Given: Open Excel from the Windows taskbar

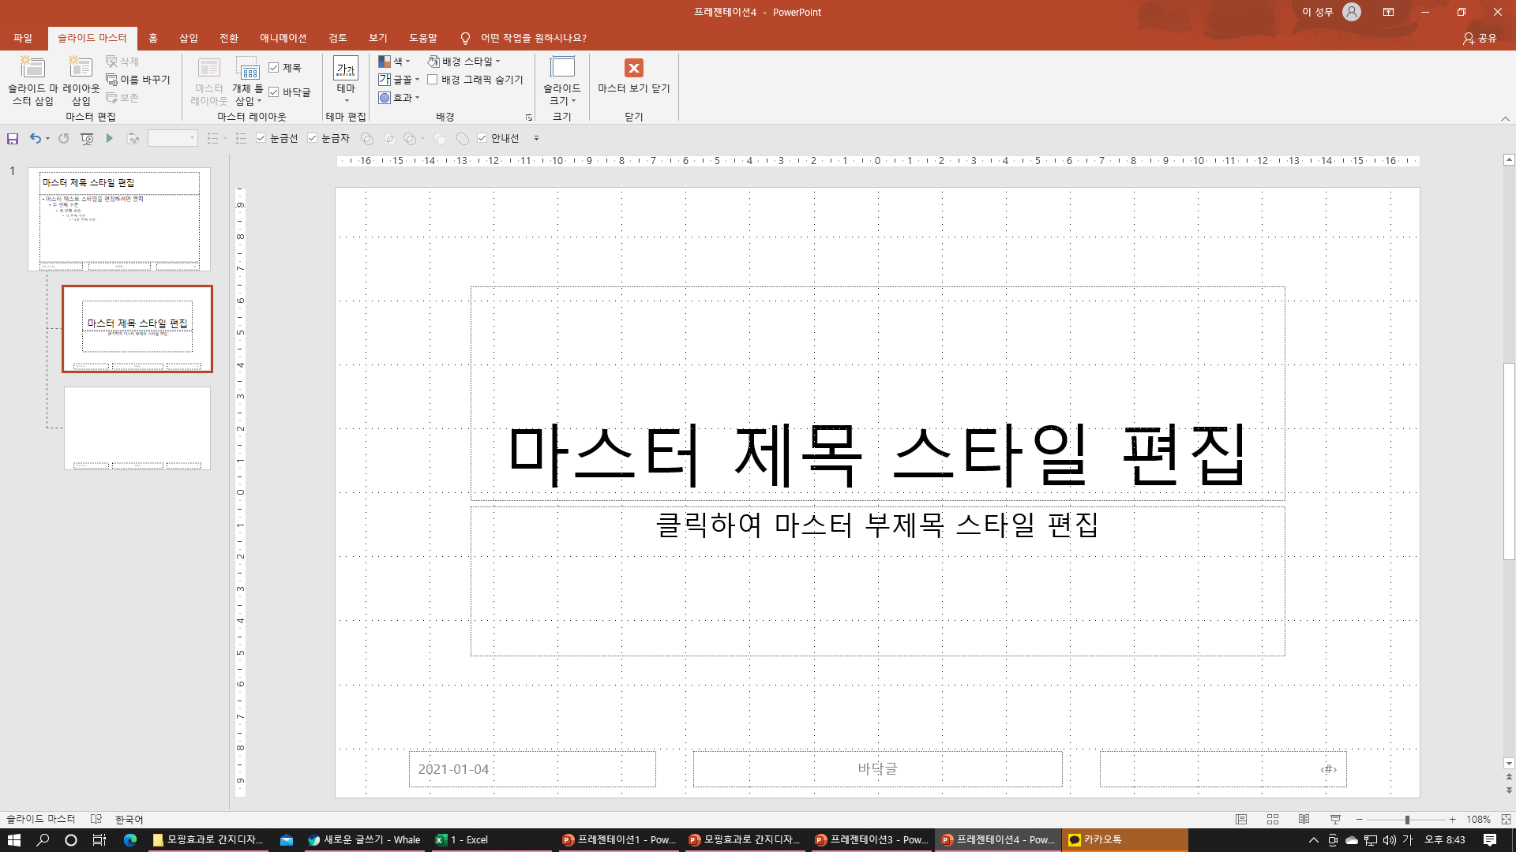Looking at the screenshot, I should point(466,840).
